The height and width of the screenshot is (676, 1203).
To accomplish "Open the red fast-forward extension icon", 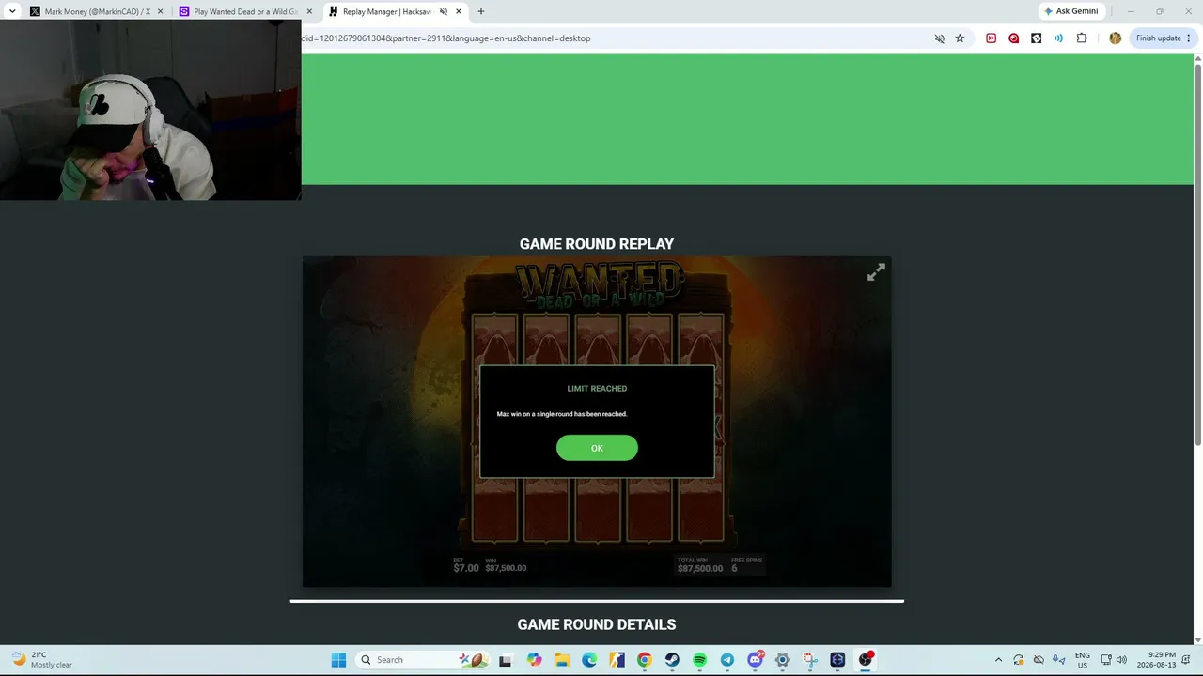I will click(991, 38).
